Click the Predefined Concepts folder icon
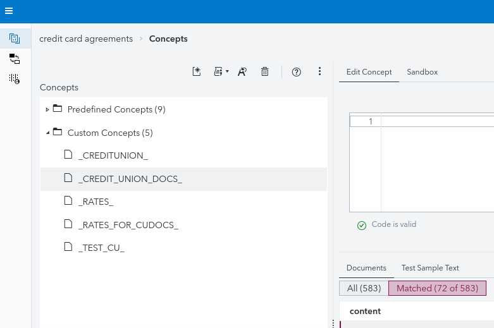 pos(58,108)
